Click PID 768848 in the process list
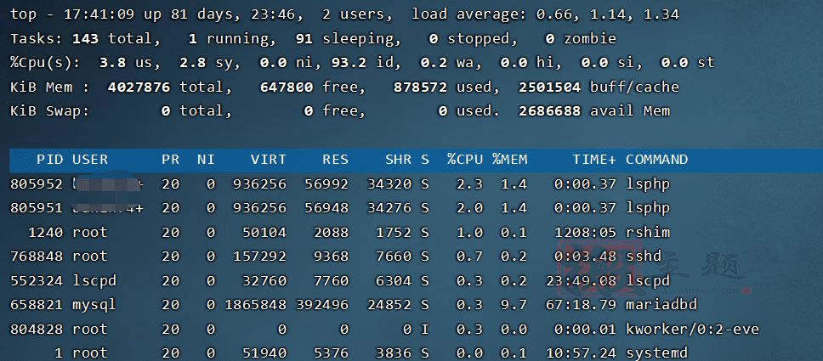Image resolution: width=823 pixels, height=361 pixels. pyautogui.click(x=37, y=257)
